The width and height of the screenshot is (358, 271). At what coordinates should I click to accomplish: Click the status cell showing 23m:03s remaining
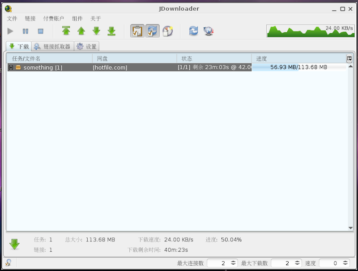[215, 67]
